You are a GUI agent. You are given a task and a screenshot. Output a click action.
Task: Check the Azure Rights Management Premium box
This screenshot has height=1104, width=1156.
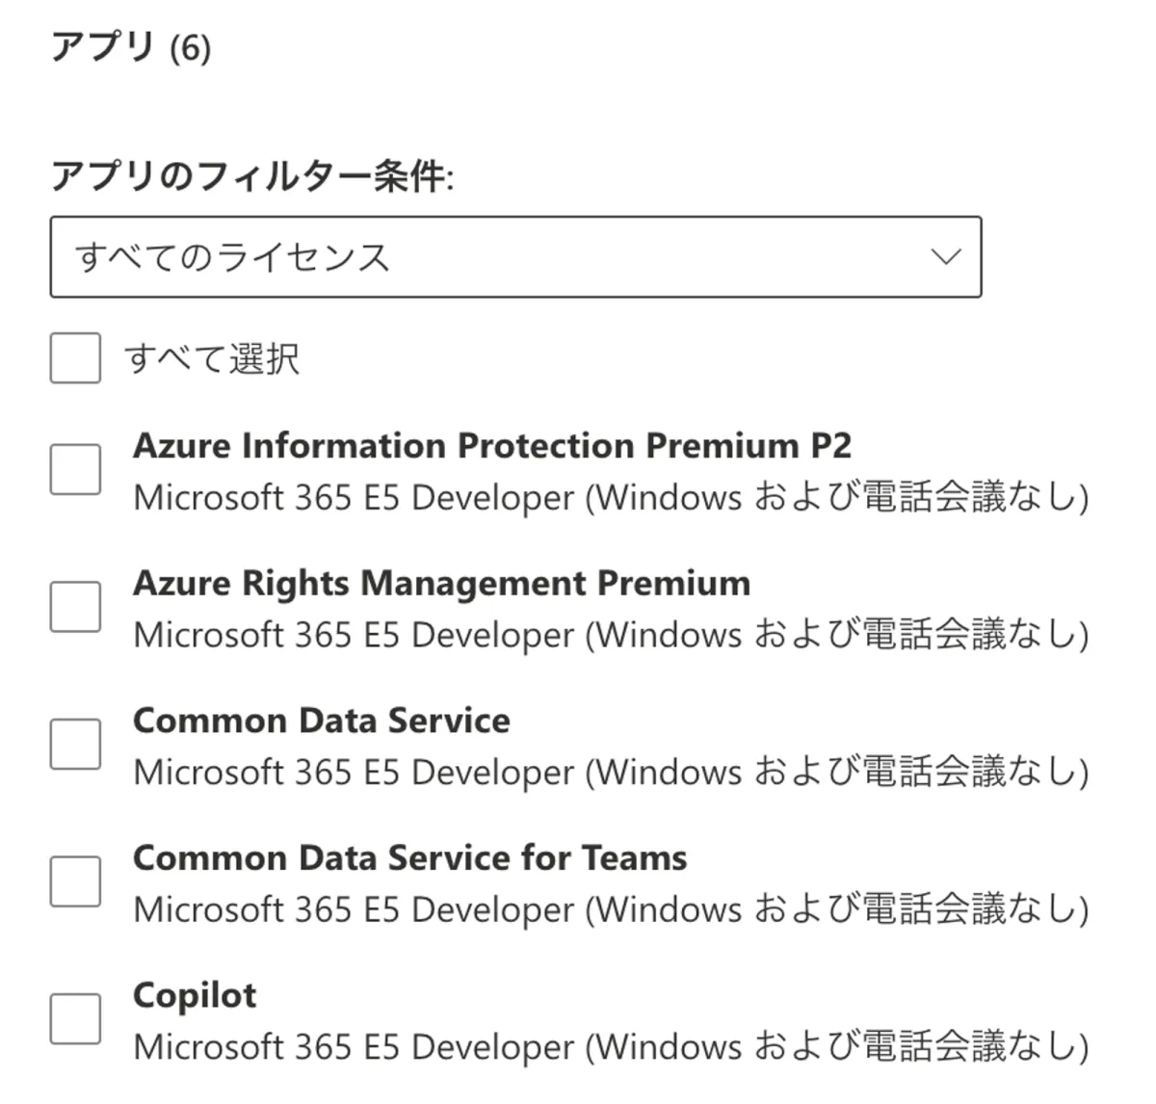click(75, 607)
